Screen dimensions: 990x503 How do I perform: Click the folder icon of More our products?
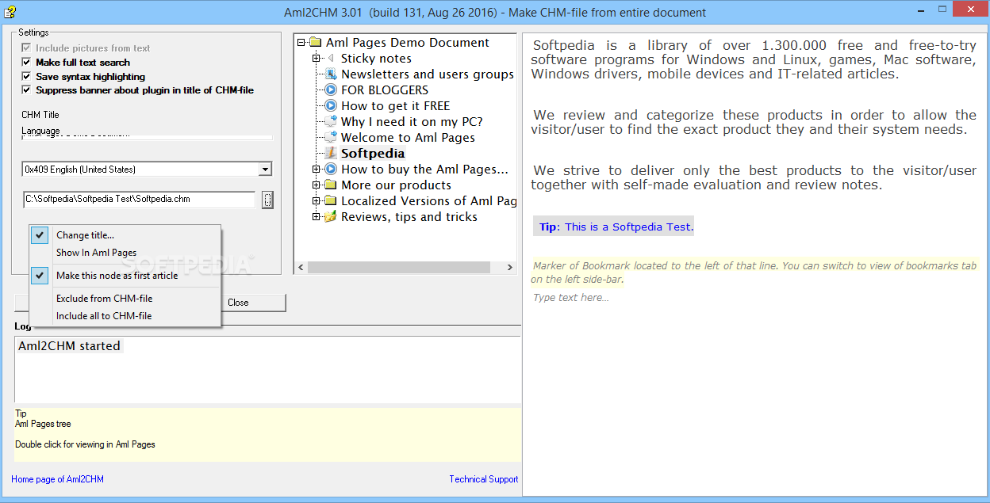click(331, 185)
